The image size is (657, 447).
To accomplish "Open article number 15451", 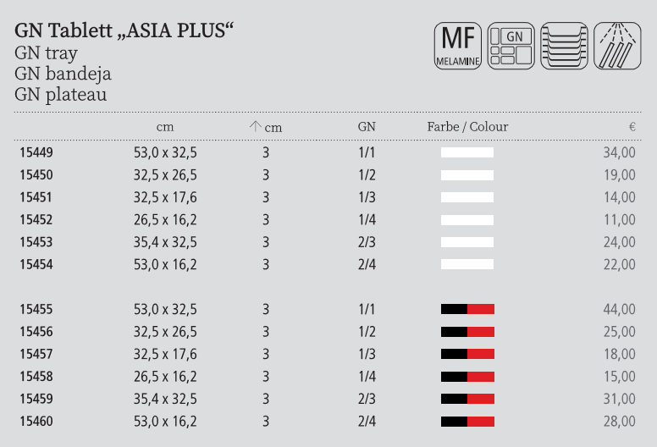I will [x=36, y=197].
